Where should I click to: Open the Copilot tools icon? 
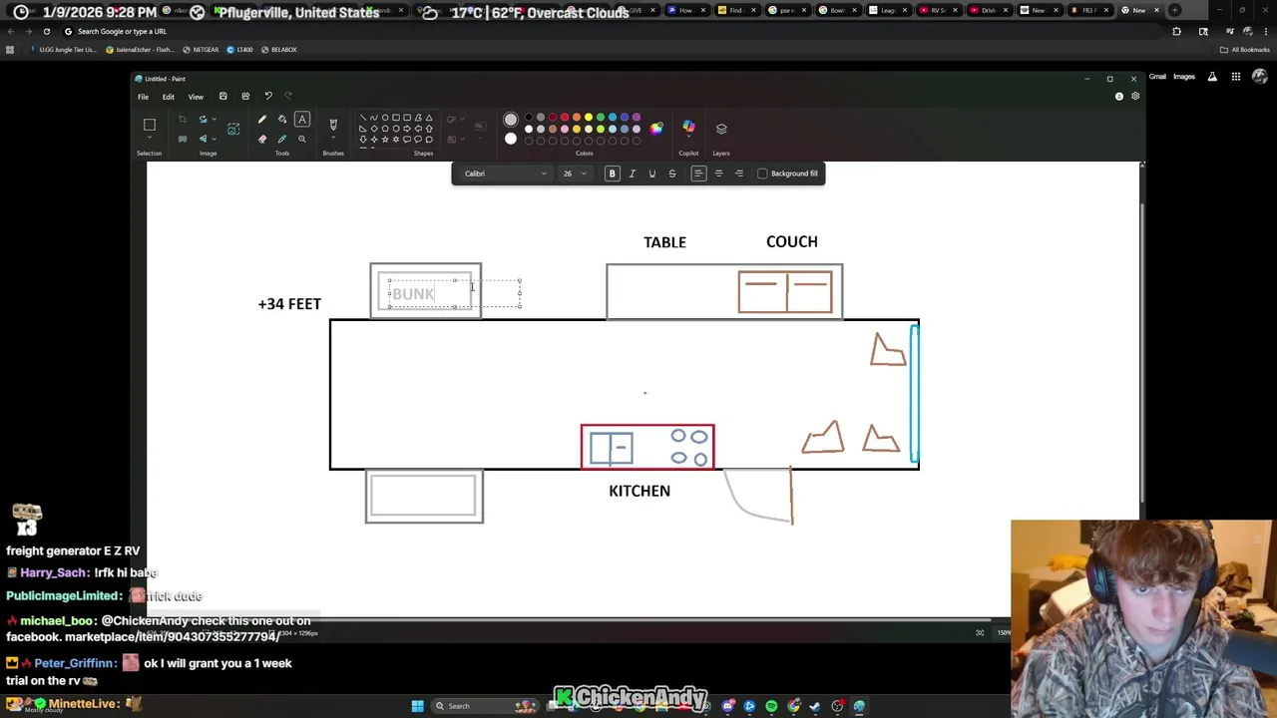pyautogui.click(x=688, y=128)
